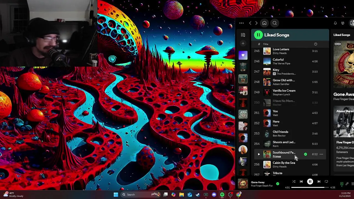
Task: Open Copilot on the taskbar
Action: click(x=173, y=195)
